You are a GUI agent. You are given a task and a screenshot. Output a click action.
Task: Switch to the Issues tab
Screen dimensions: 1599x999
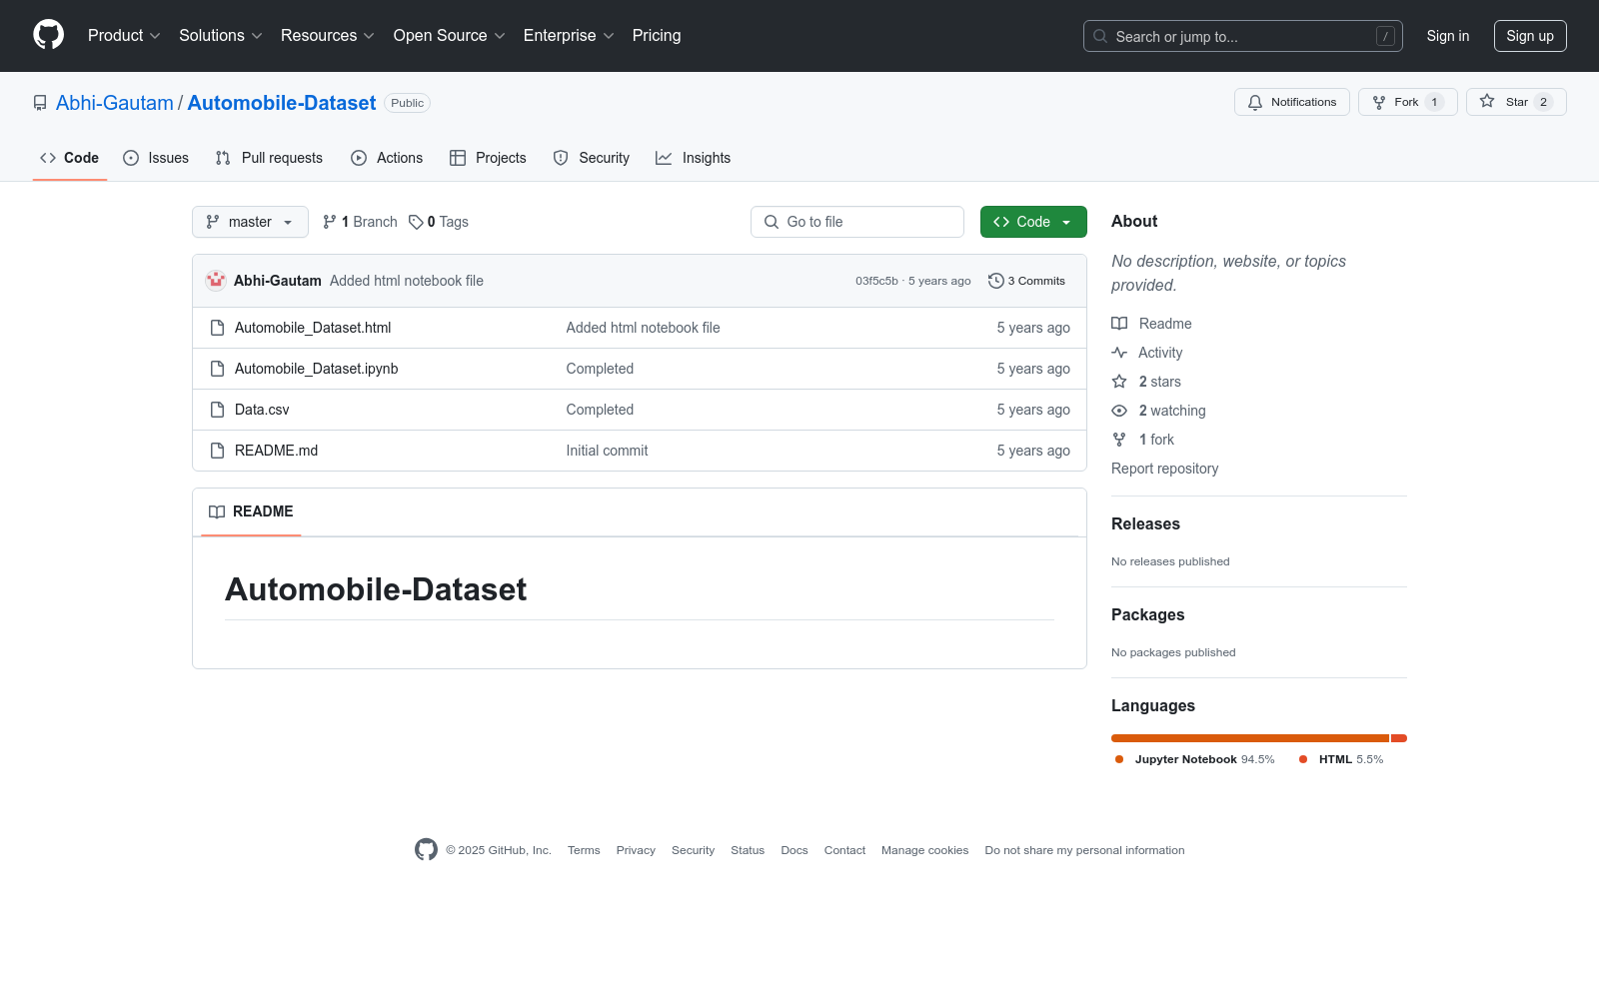(156, 158)
